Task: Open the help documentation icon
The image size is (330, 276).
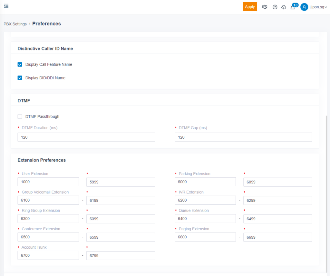Action: point(275,7)
